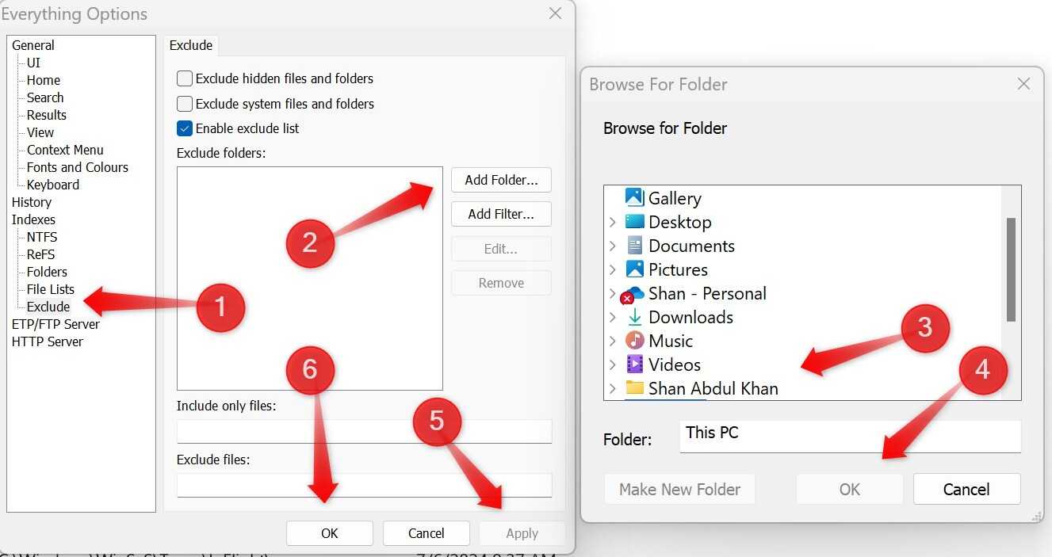The width and height of the screenshot is (1052, 557).
Task: Enable Exclude system files and folders
Action: coord(184,104)
